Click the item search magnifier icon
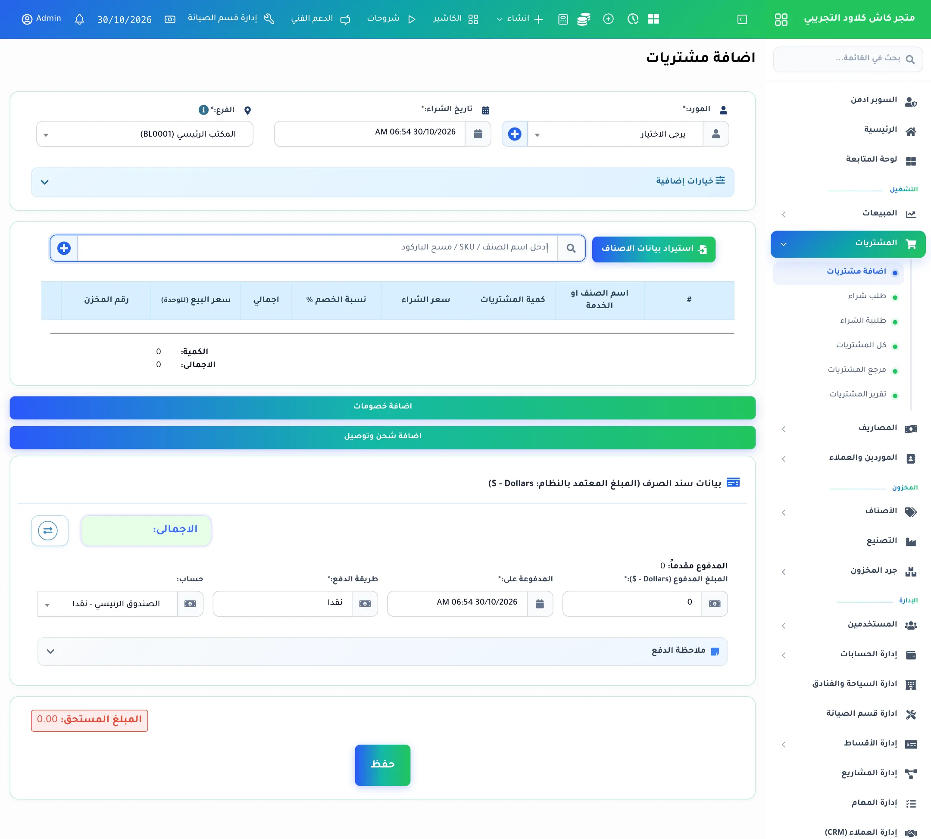The height and width of the screenshot is (839, 931). coord(571,249)
